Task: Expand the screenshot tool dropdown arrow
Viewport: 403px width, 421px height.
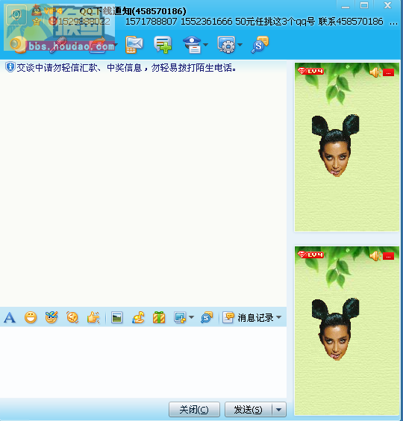Action: click(x=192, y=317)
